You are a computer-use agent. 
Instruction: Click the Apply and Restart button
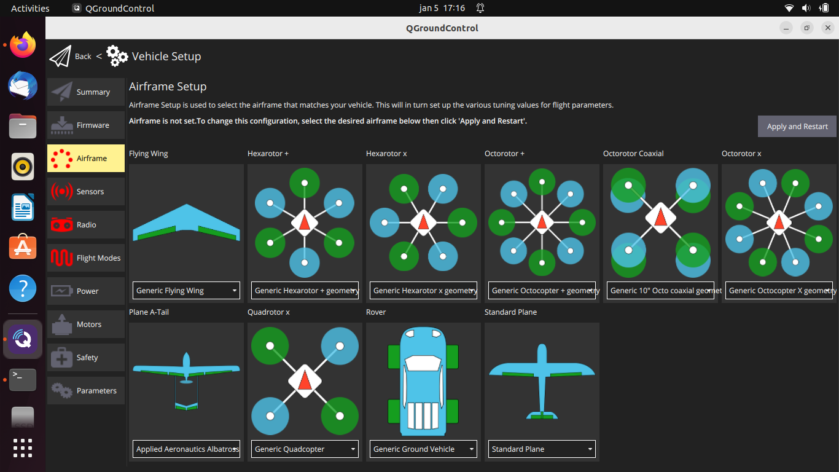click(x=797, y=126)
